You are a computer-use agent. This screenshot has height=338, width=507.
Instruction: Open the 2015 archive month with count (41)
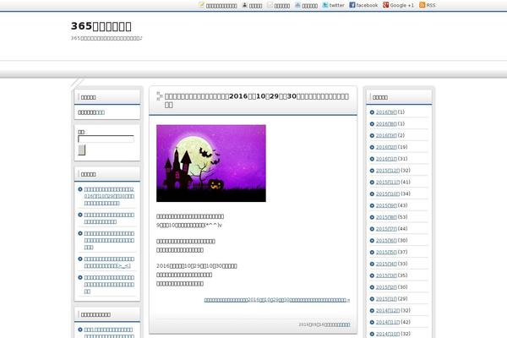coord(388,183)
